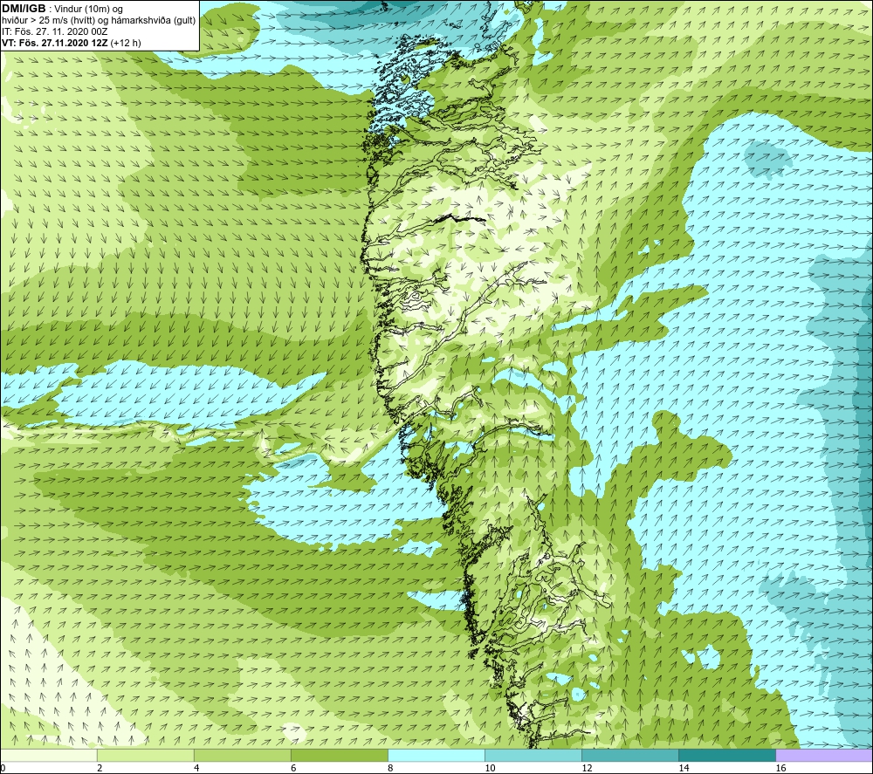The height and width of the screenshot is (774, 873).
Task: Click the scale label '14'
Action: [x=684, y=769]
